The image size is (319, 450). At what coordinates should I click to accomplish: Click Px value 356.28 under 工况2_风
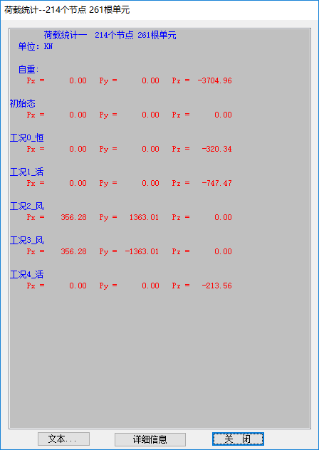click(x=73, y=218)
